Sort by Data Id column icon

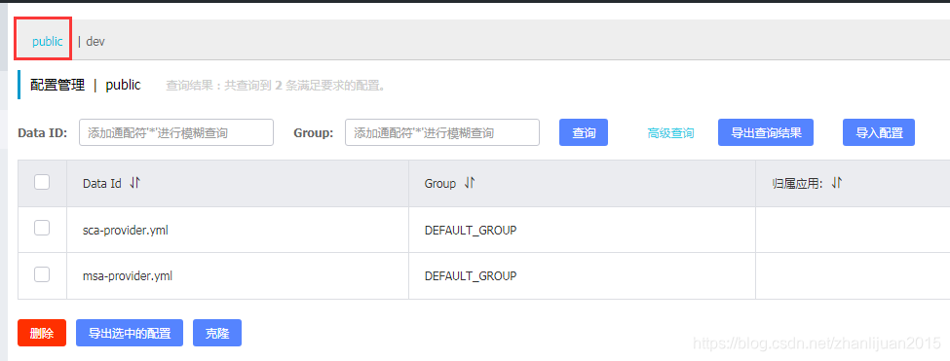[135, 183]
